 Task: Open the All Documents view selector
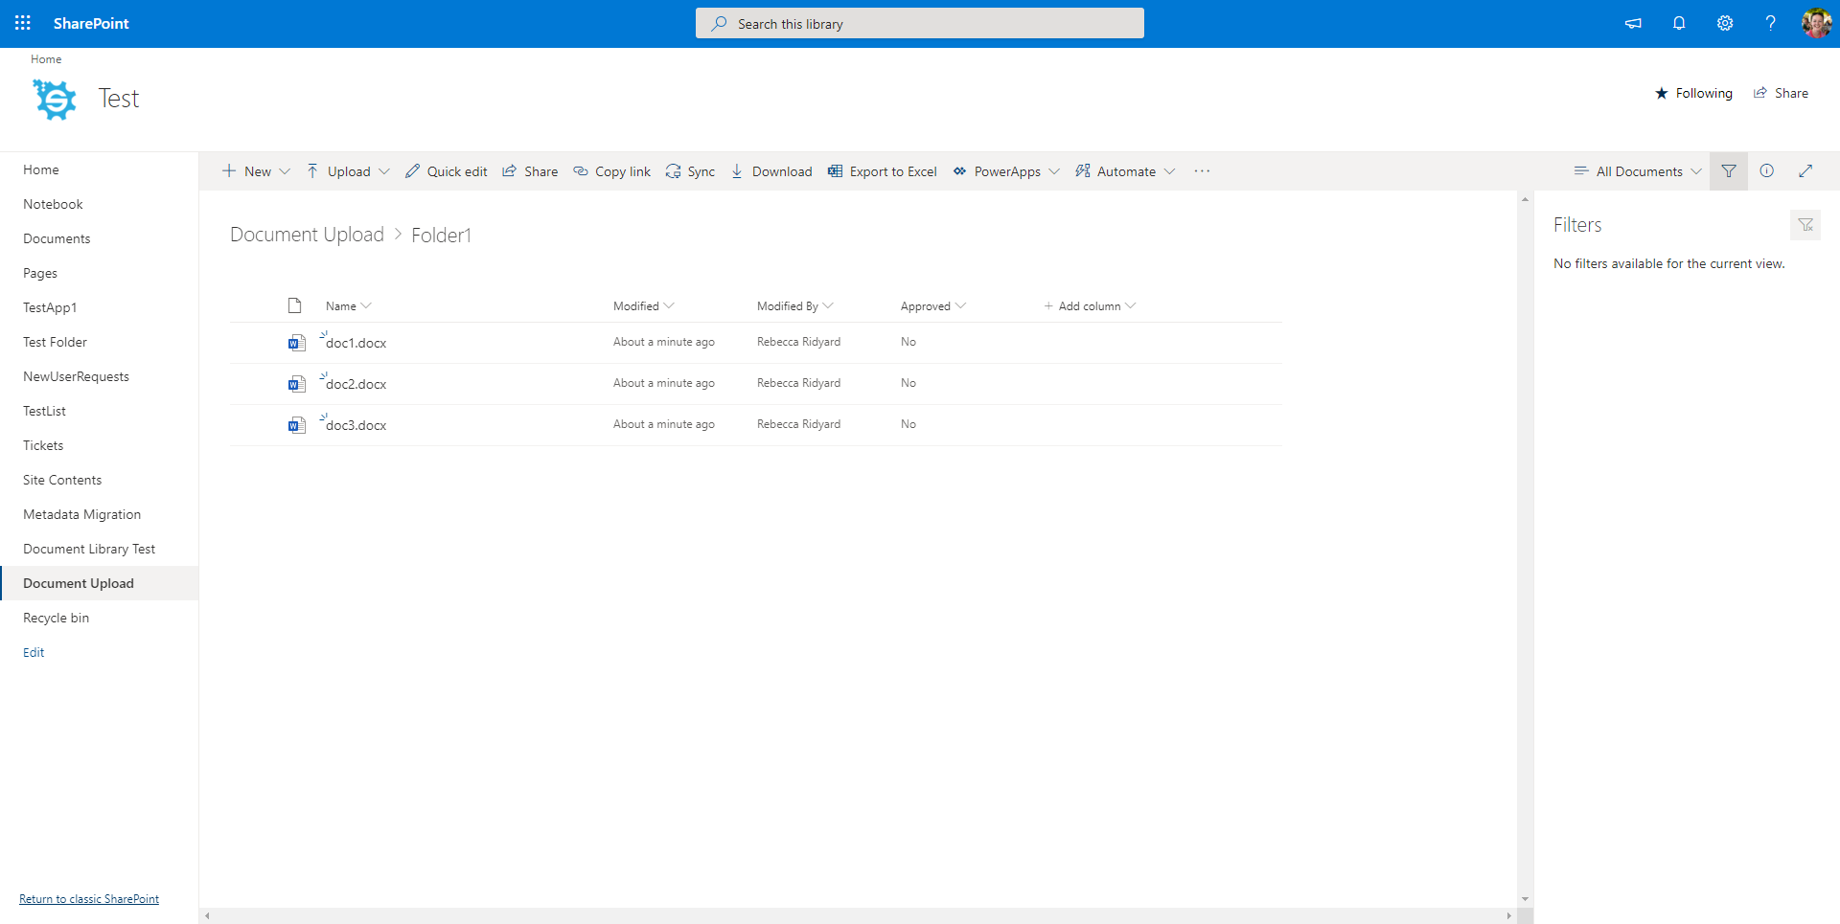pyautogui.click(x=1638, y=171)
